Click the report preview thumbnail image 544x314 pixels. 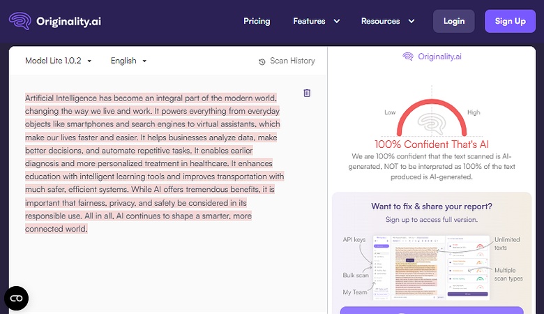point(431,267)
